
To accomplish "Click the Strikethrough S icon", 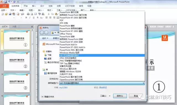I will [38, 18].
